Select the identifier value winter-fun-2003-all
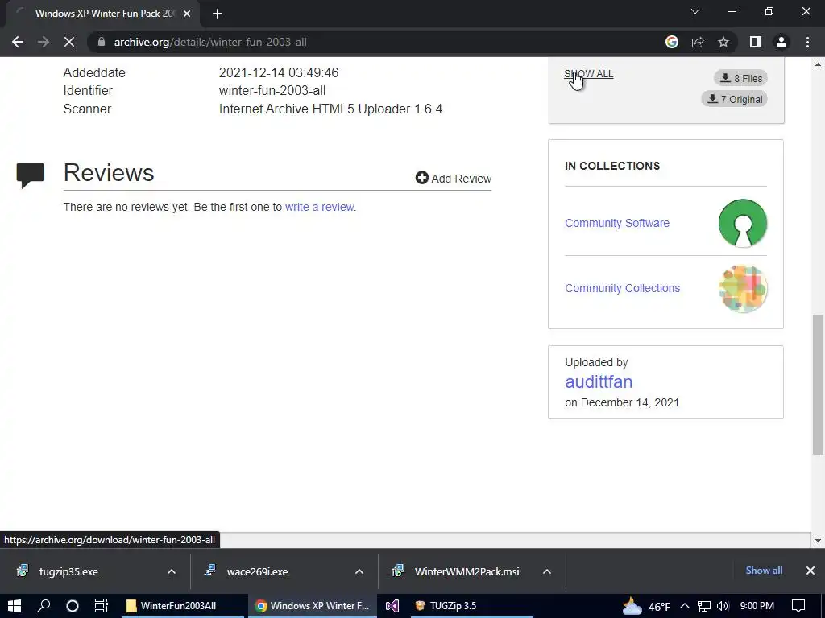 coord(272,90)
